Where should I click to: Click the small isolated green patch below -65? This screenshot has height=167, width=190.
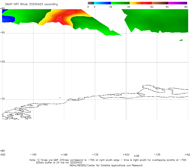[x=181, y=40]
